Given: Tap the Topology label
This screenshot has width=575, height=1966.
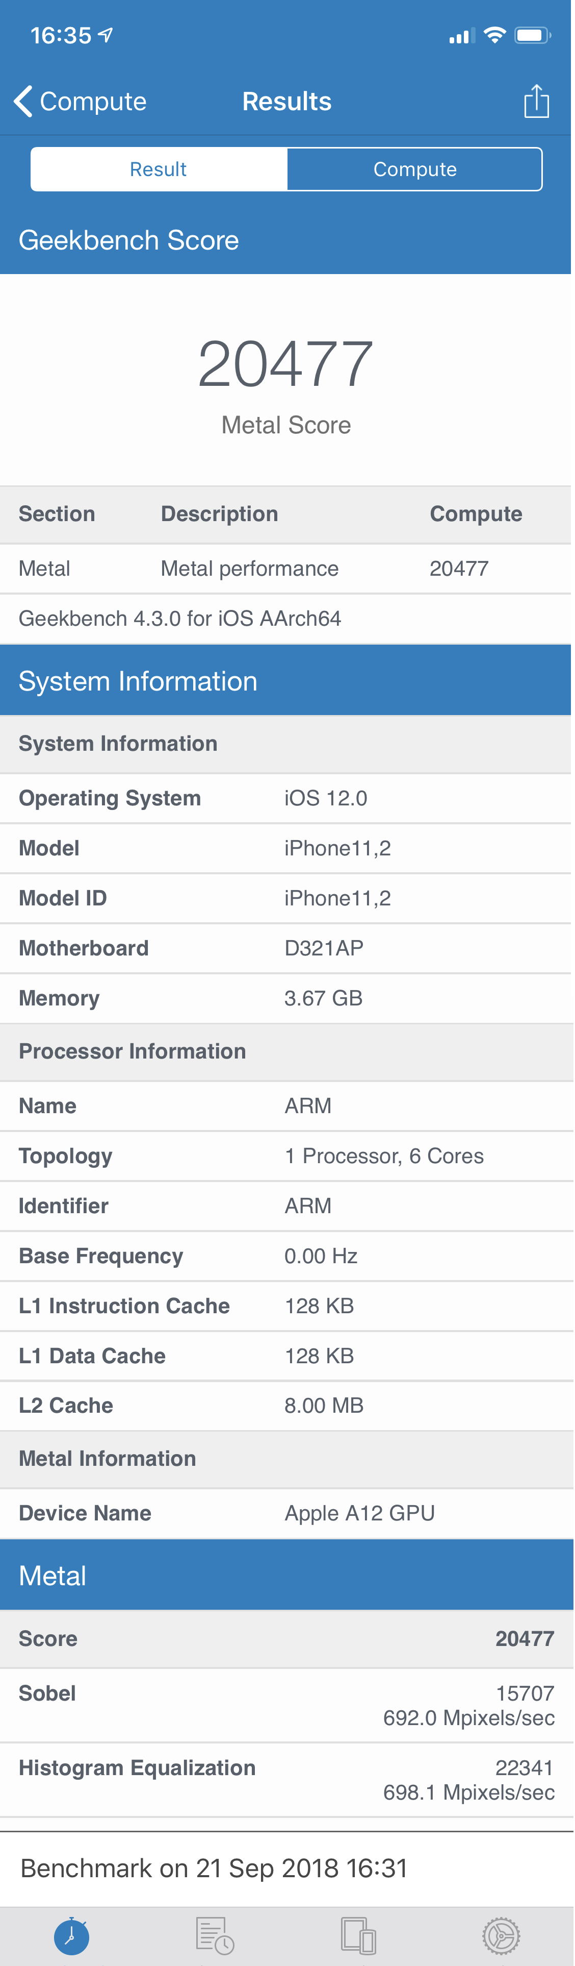Looking at the screenshot, I should click(66, 1156).
